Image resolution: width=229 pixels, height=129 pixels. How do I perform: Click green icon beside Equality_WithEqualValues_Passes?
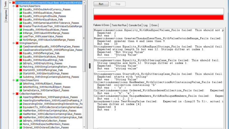(21, 13)
